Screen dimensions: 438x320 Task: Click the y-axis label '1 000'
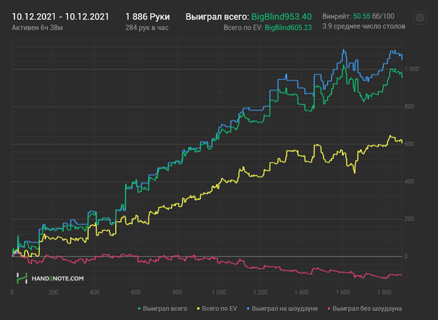(412, 69)
